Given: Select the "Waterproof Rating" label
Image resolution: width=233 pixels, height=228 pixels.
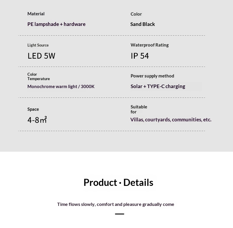Looking at the screenshot, I should (x=150, y=45).
